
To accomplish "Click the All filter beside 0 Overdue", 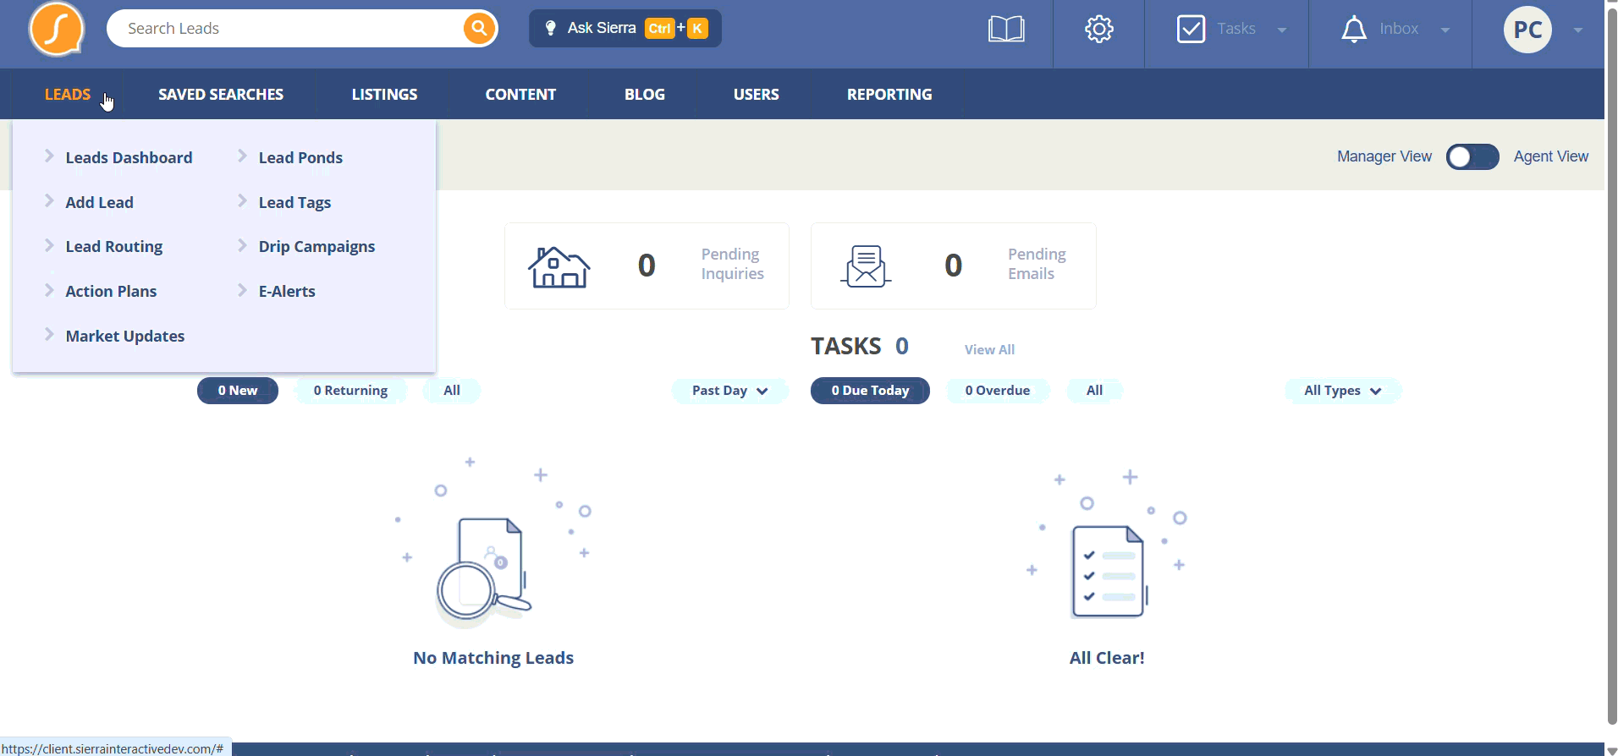I will [x=1095, y=391].
